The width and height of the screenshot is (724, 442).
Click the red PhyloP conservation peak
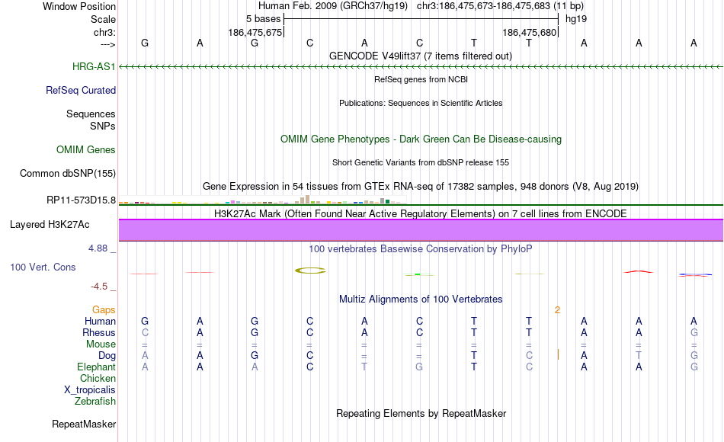click(639, 272)
